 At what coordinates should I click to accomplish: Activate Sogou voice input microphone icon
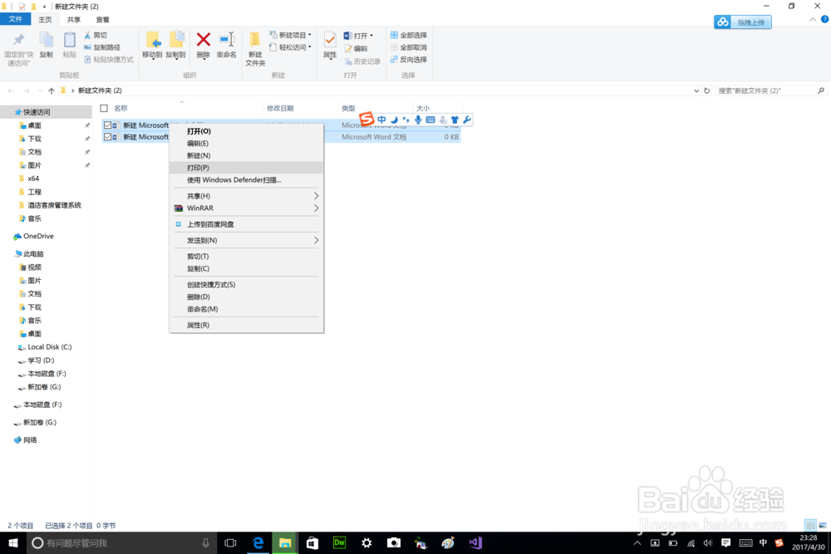point(417,120)
